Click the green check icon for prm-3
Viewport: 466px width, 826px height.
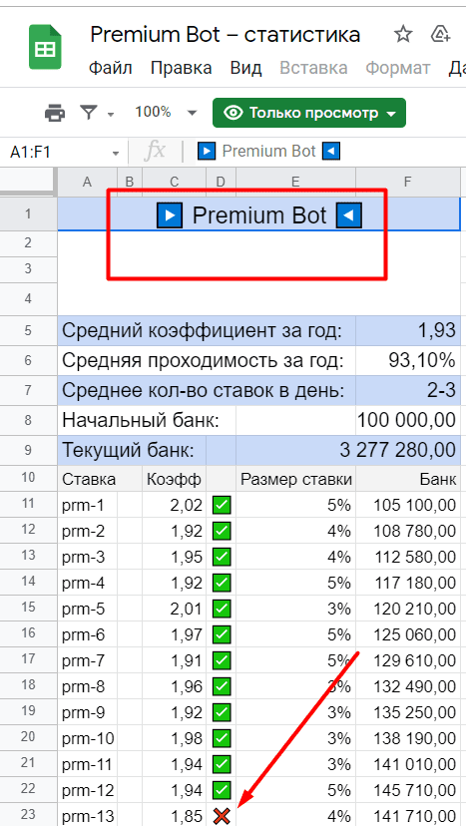click(x=222, y=557)
